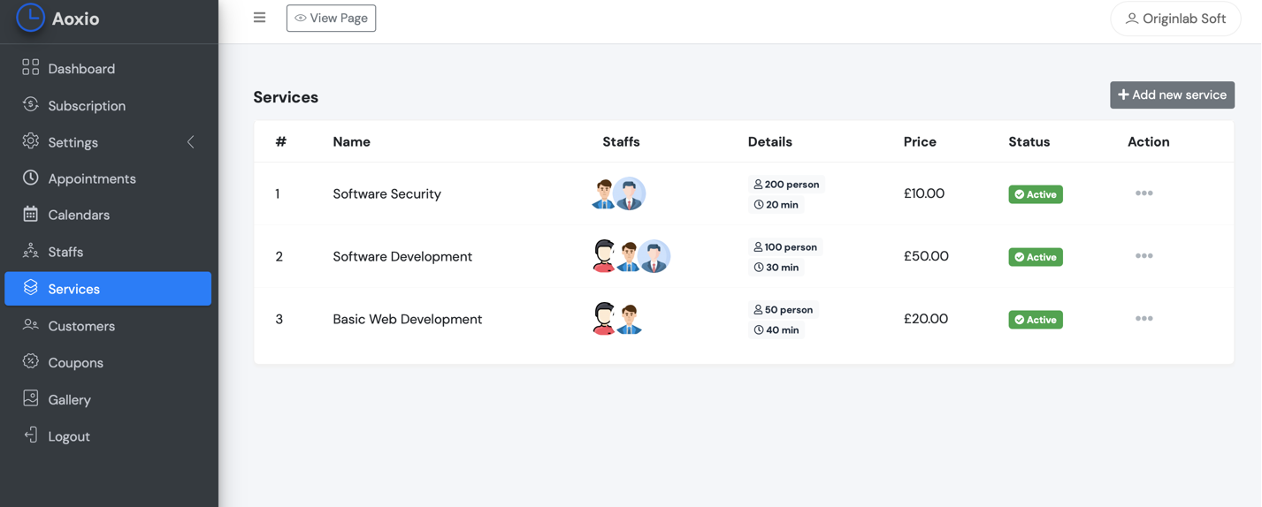Click Add new service button
Image resolution: width=1262 pixels, height=507 pixels.
point(1172,95)
